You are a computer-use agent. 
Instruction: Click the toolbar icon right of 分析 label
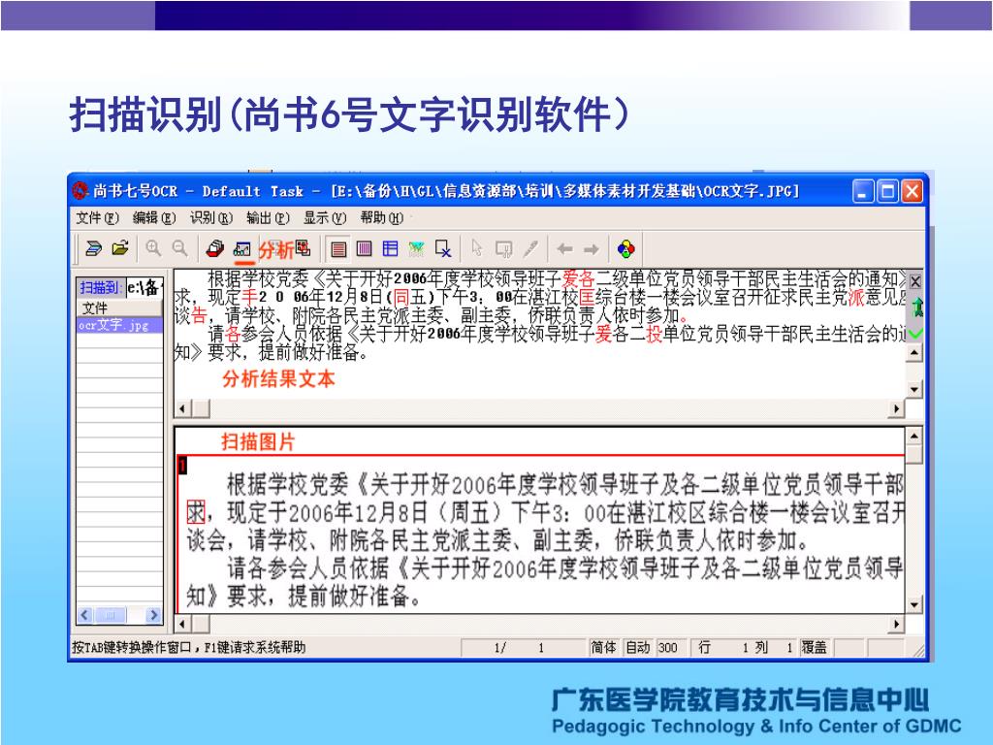[303, 247]
